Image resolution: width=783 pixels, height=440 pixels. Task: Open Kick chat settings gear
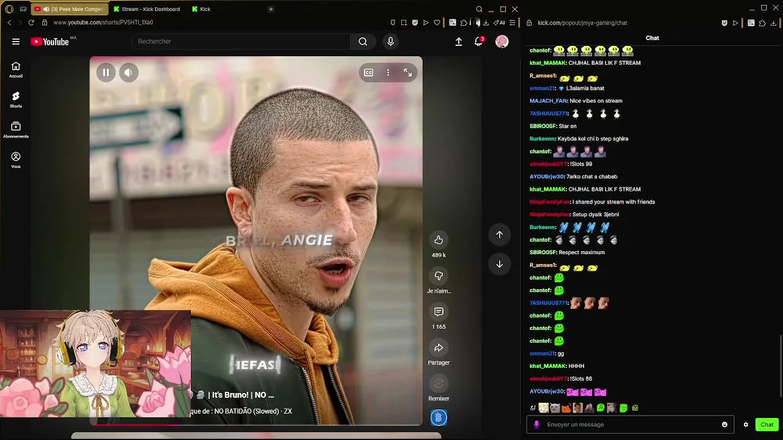click(x=746, y=425)
